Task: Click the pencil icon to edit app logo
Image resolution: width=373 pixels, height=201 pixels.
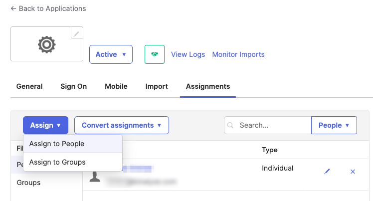Action: click(x=76, y=33)
